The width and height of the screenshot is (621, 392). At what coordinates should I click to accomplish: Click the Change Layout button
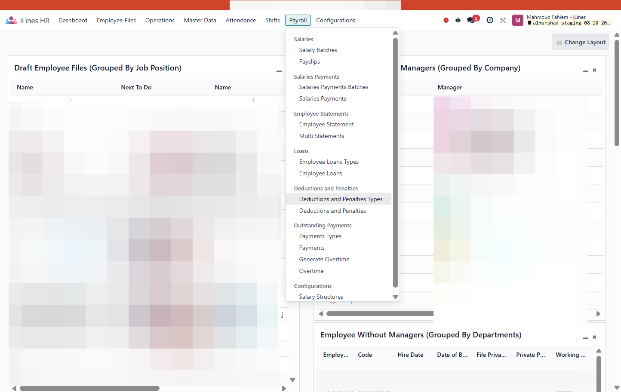pyautogui.click(x=581, y=42)
